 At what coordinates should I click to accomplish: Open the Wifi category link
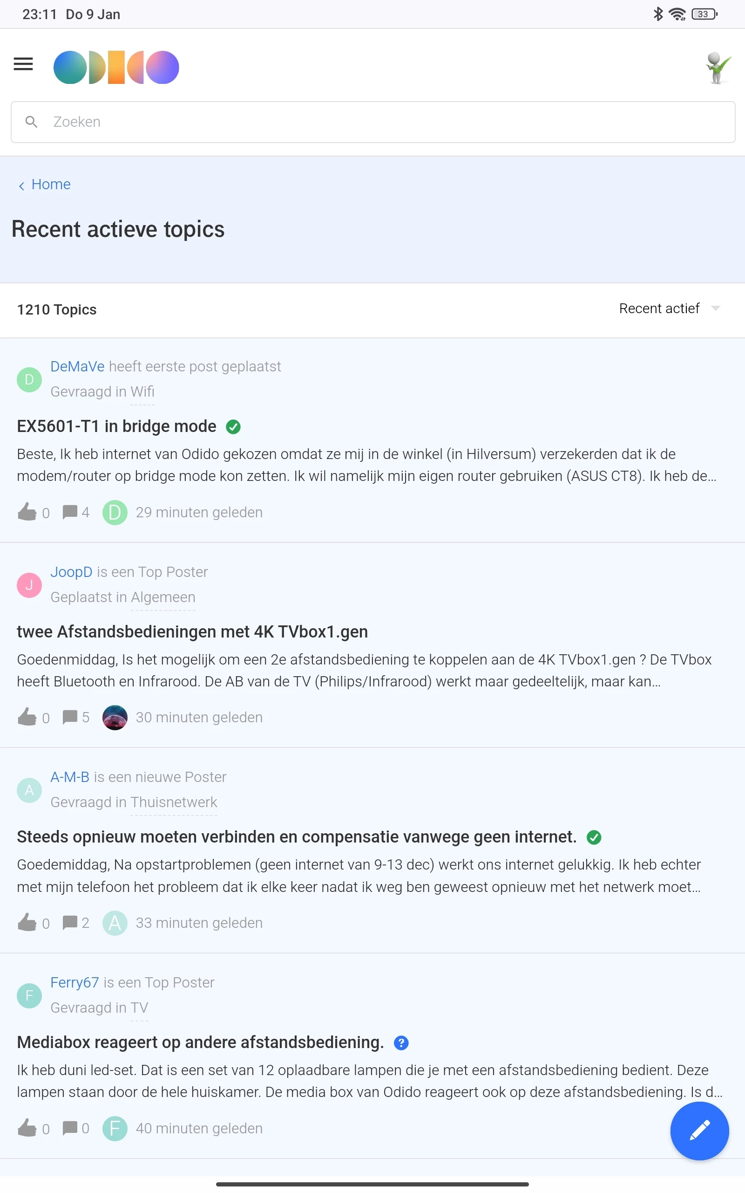(142, 391)
